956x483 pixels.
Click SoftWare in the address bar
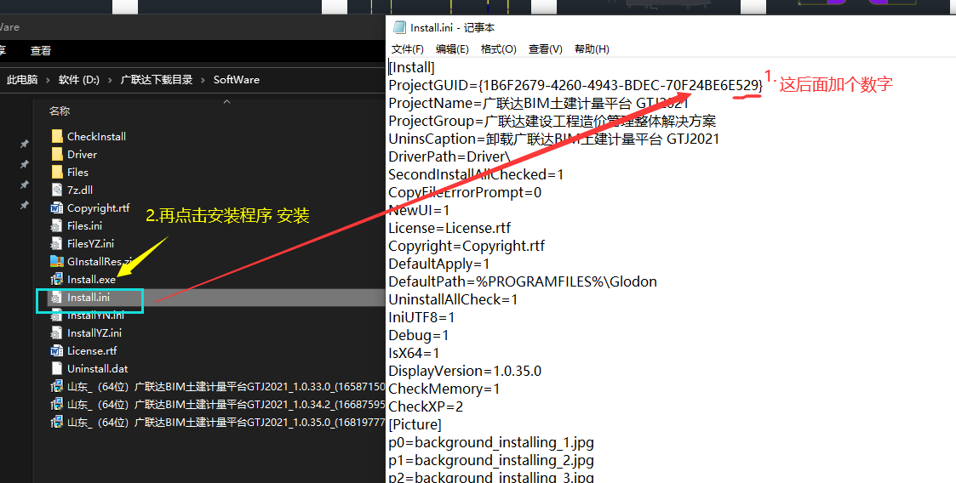click(237, 79)
